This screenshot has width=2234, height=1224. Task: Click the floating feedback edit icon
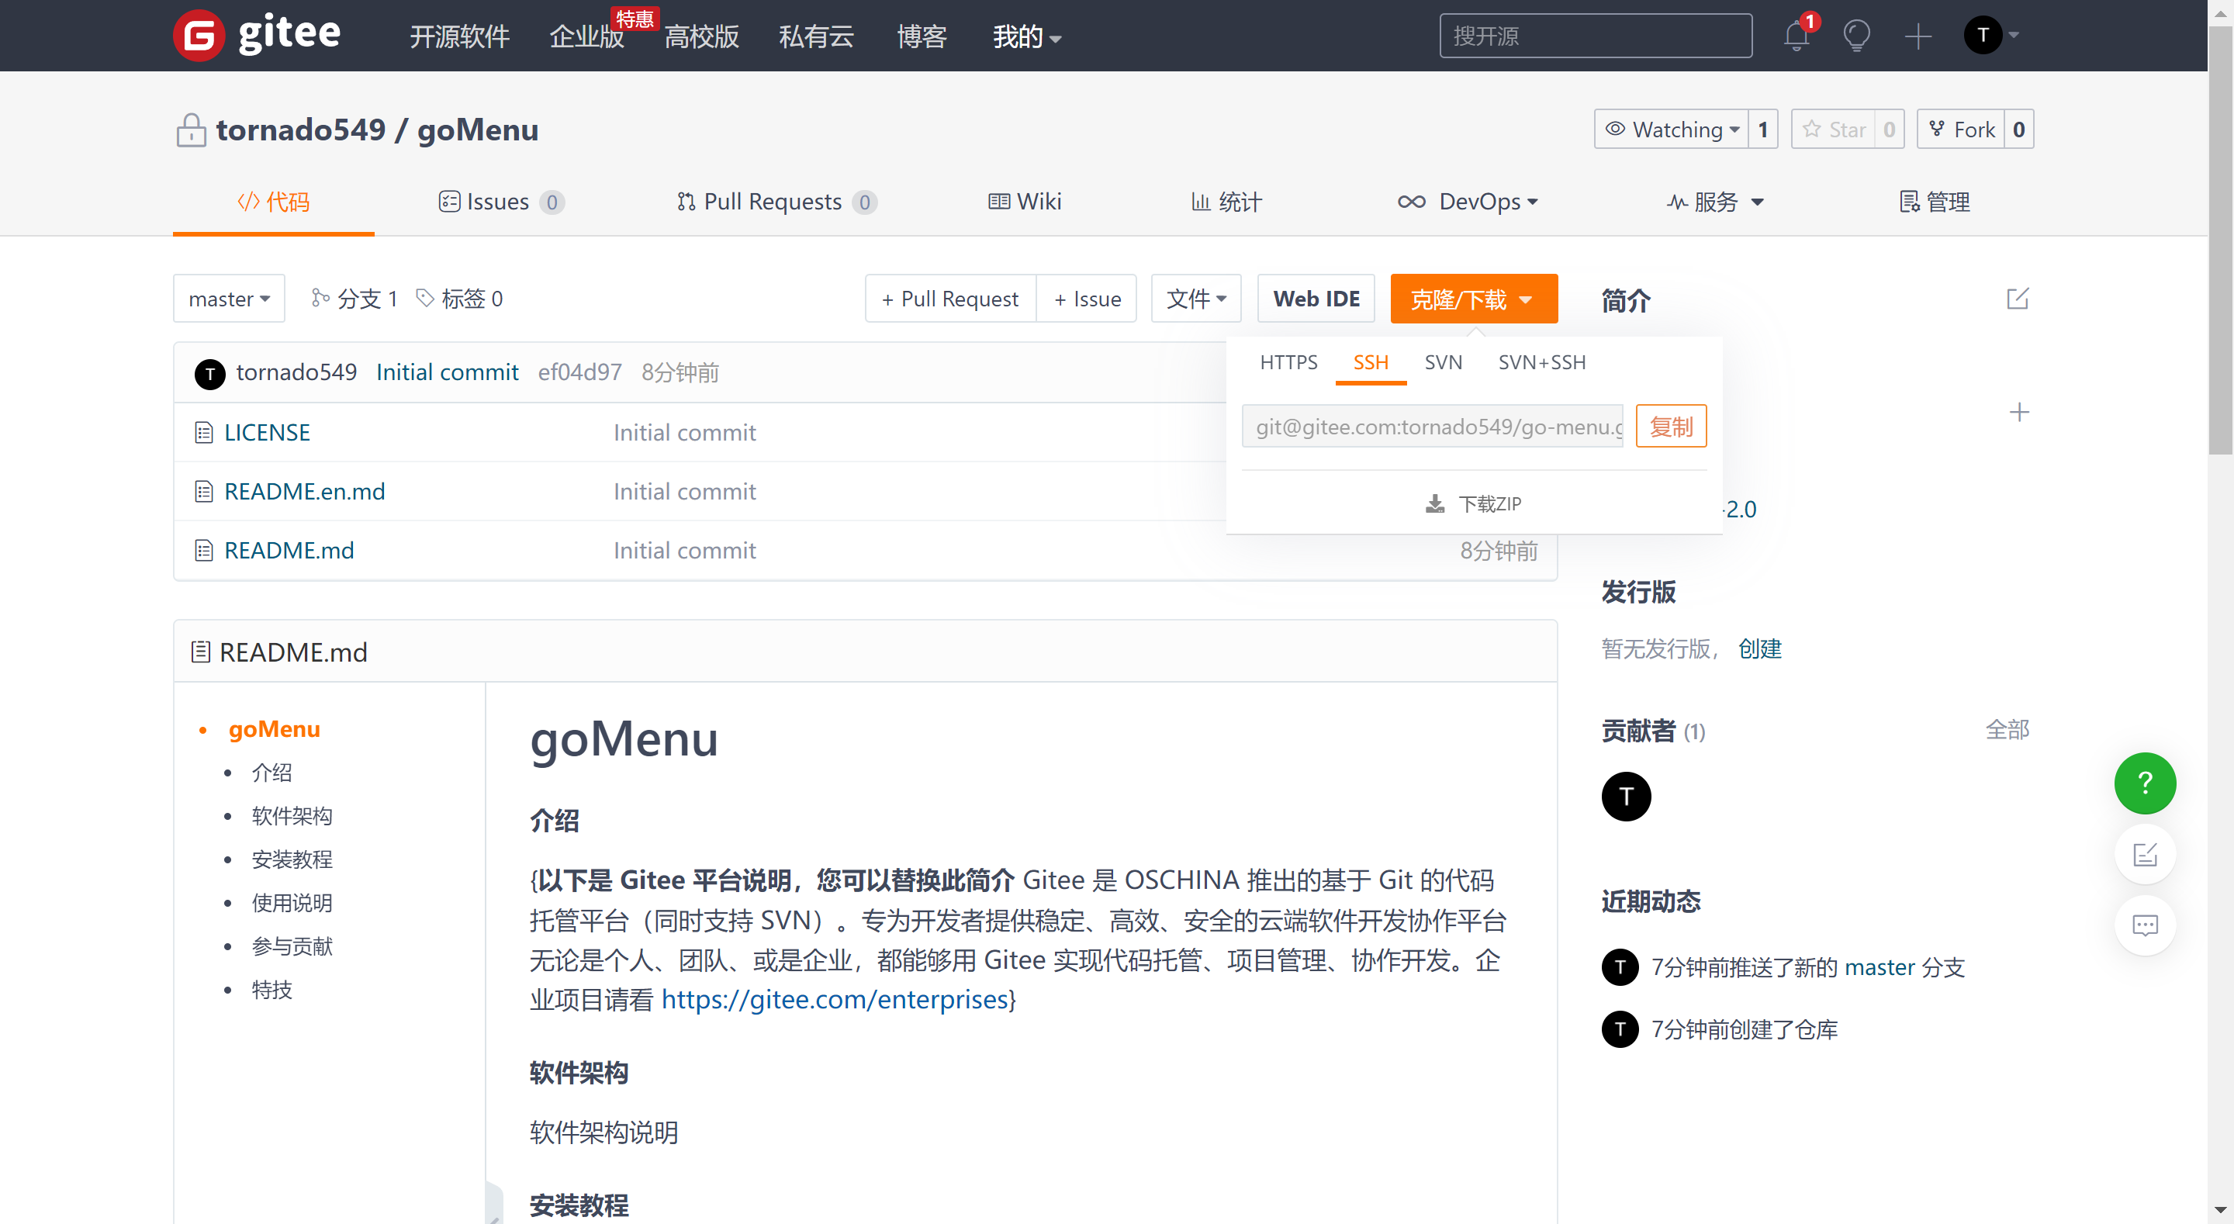(2145, 855)
